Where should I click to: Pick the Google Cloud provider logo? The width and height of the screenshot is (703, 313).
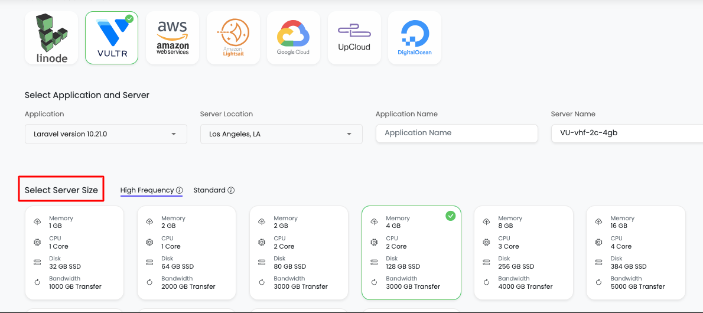pyautogui.click(x=294, y=38)
